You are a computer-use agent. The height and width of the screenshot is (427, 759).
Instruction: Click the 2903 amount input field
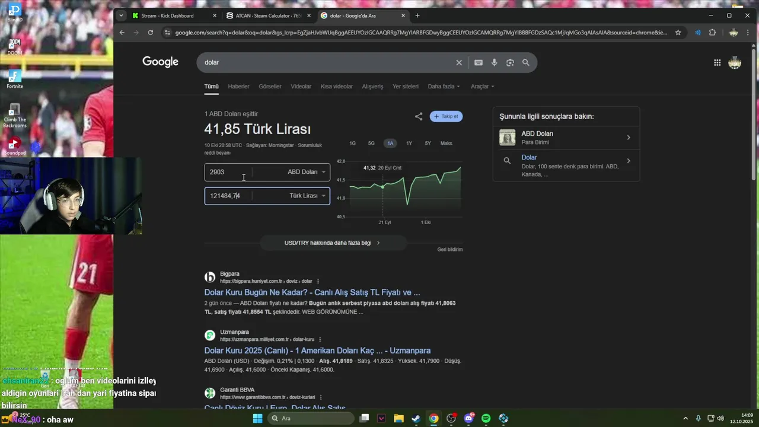pos(228,172)
